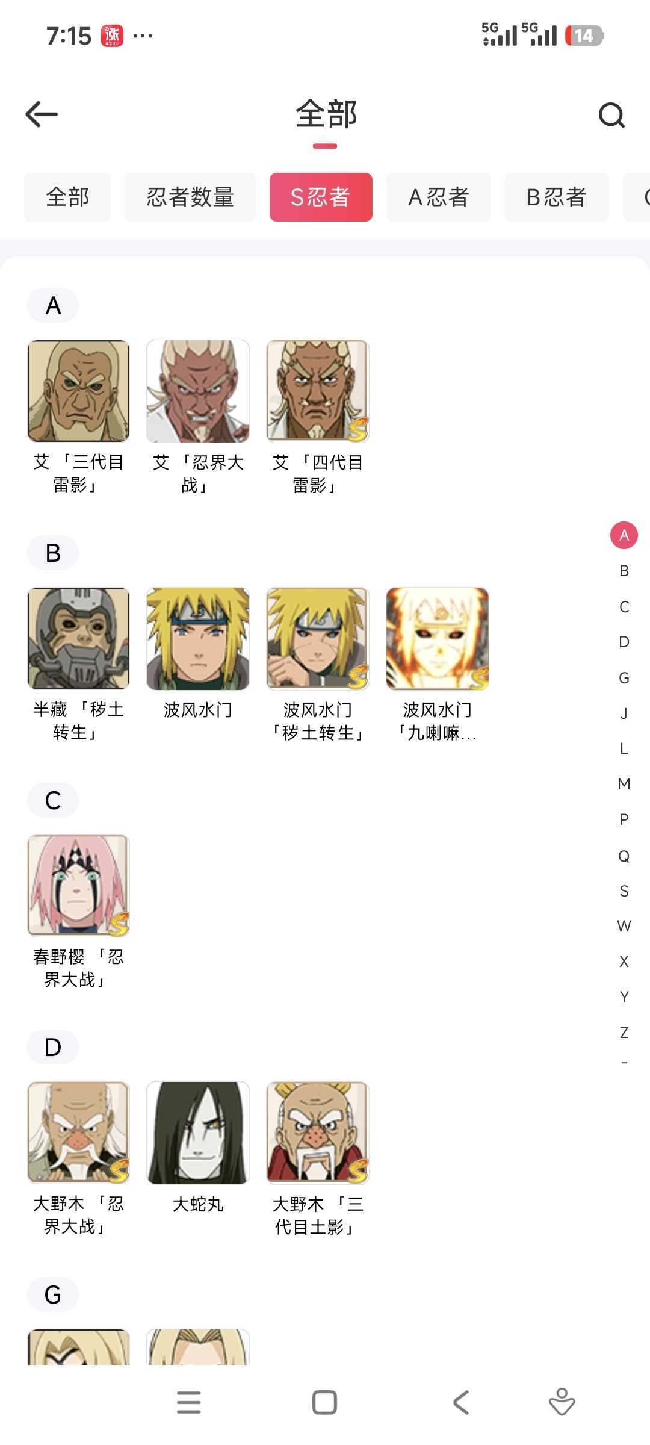This screenshot has width=650, height=1445.
Task: Jump to letter Z in index sidebar
Action: [x=624, y=1033]
